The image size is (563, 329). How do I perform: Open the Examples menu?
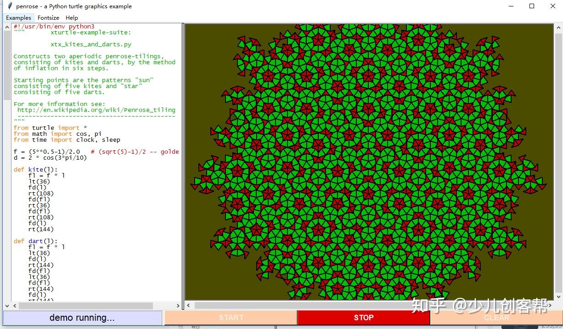coord(19,18)
